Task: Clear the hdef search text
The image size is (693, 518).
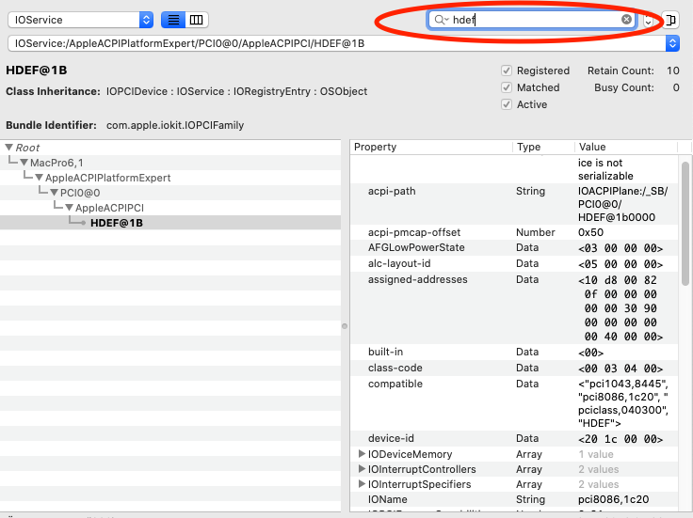Action: (626, 19)
